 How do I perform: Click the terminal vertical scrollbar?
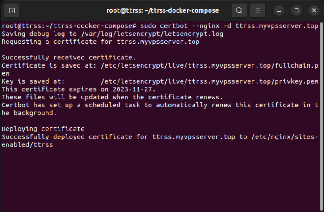tap(321, 116)
